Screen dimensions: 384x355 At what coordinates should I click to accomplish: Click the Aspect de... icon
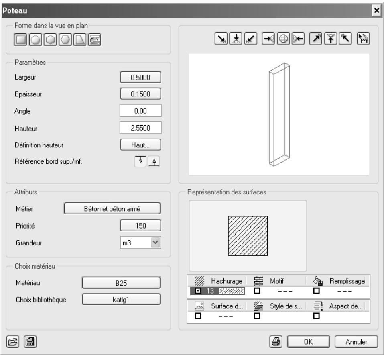(x=318, y=306)
